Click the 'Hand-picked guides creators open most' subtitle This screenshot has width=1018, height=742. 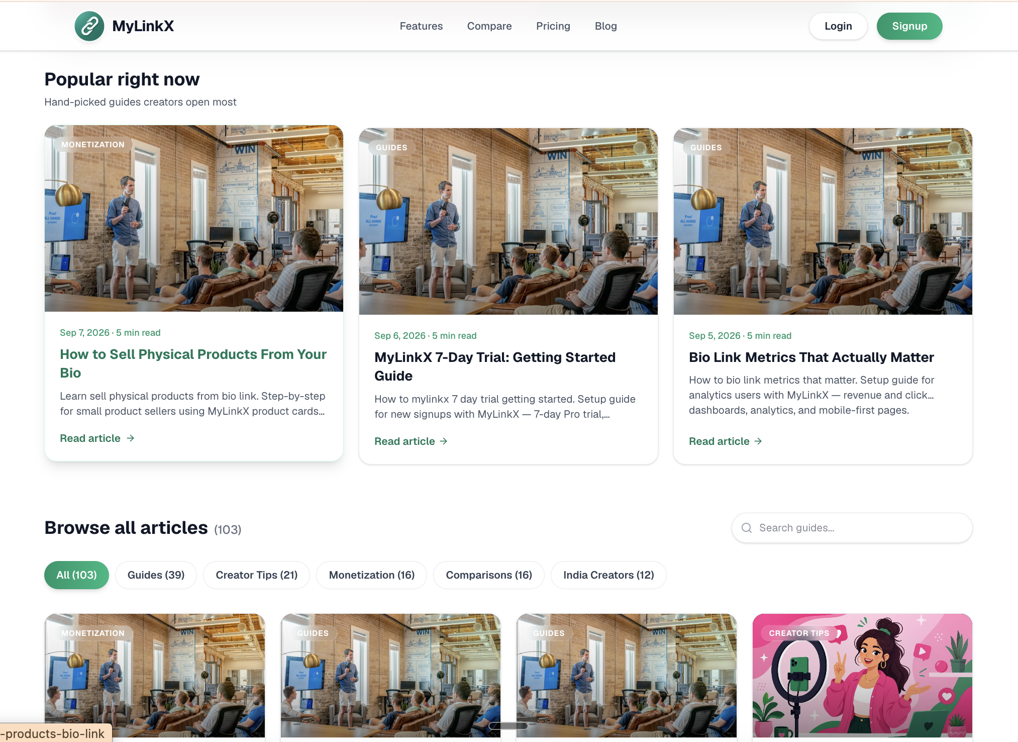(x=141, y=102)
